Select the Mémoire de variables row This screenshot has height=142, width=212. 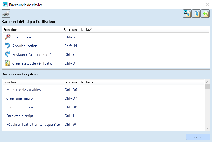(23, 90)
